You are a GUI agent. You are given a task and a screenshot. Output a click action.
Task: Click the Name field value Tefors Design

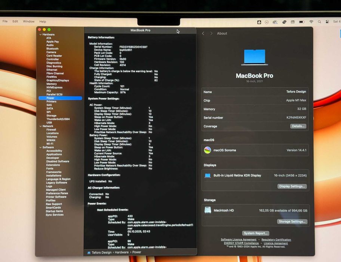point(296,92)
